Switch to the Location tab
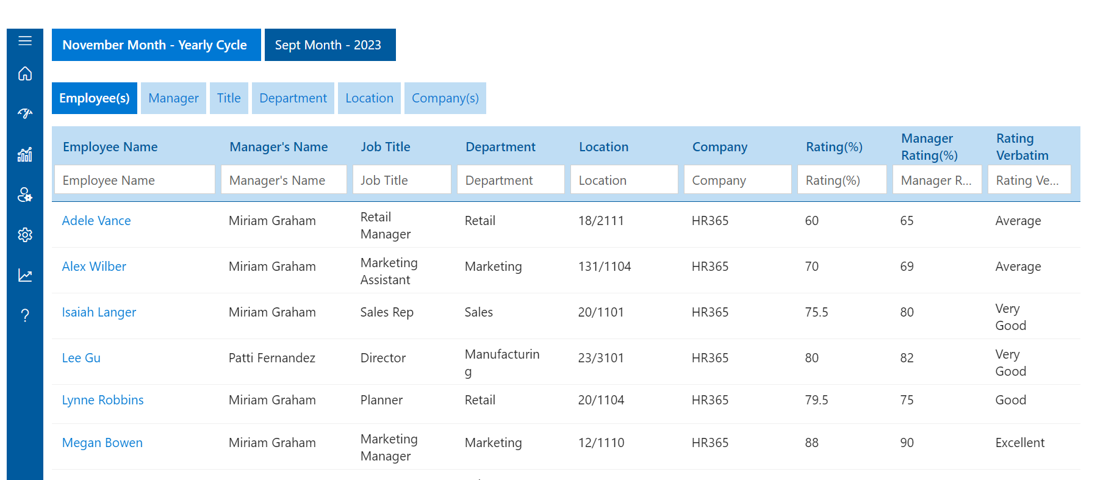The width and height of the screenshot is (1103, 480). [369, 98]
